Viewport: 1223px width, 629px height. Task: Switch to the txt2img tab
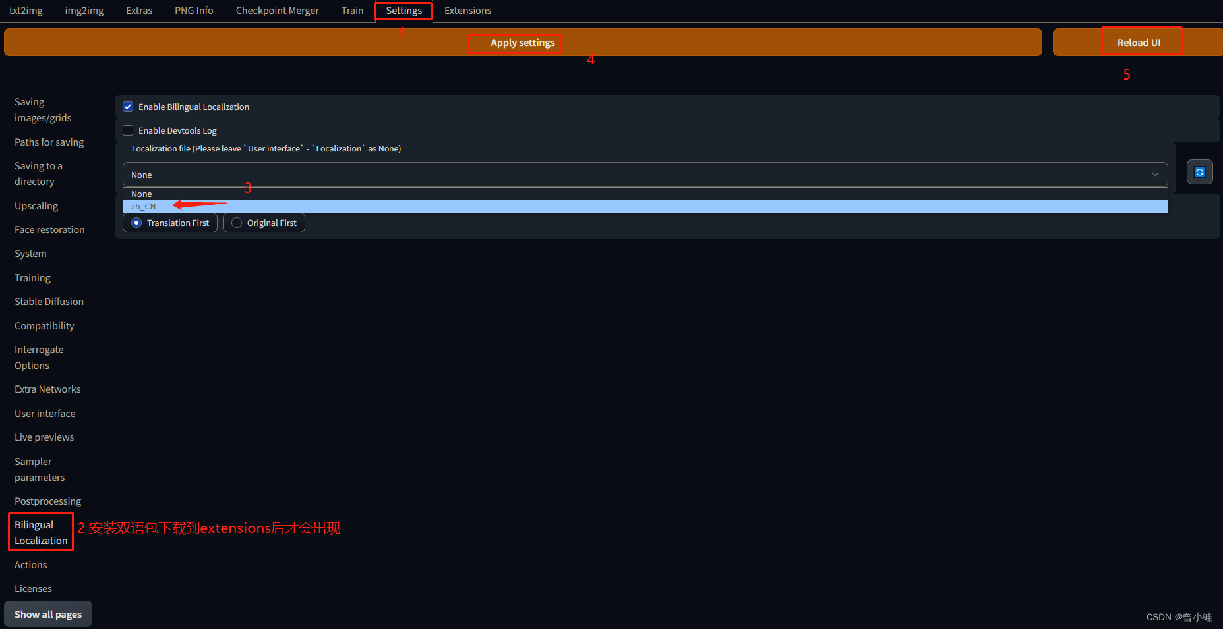(x=26, y=11)
